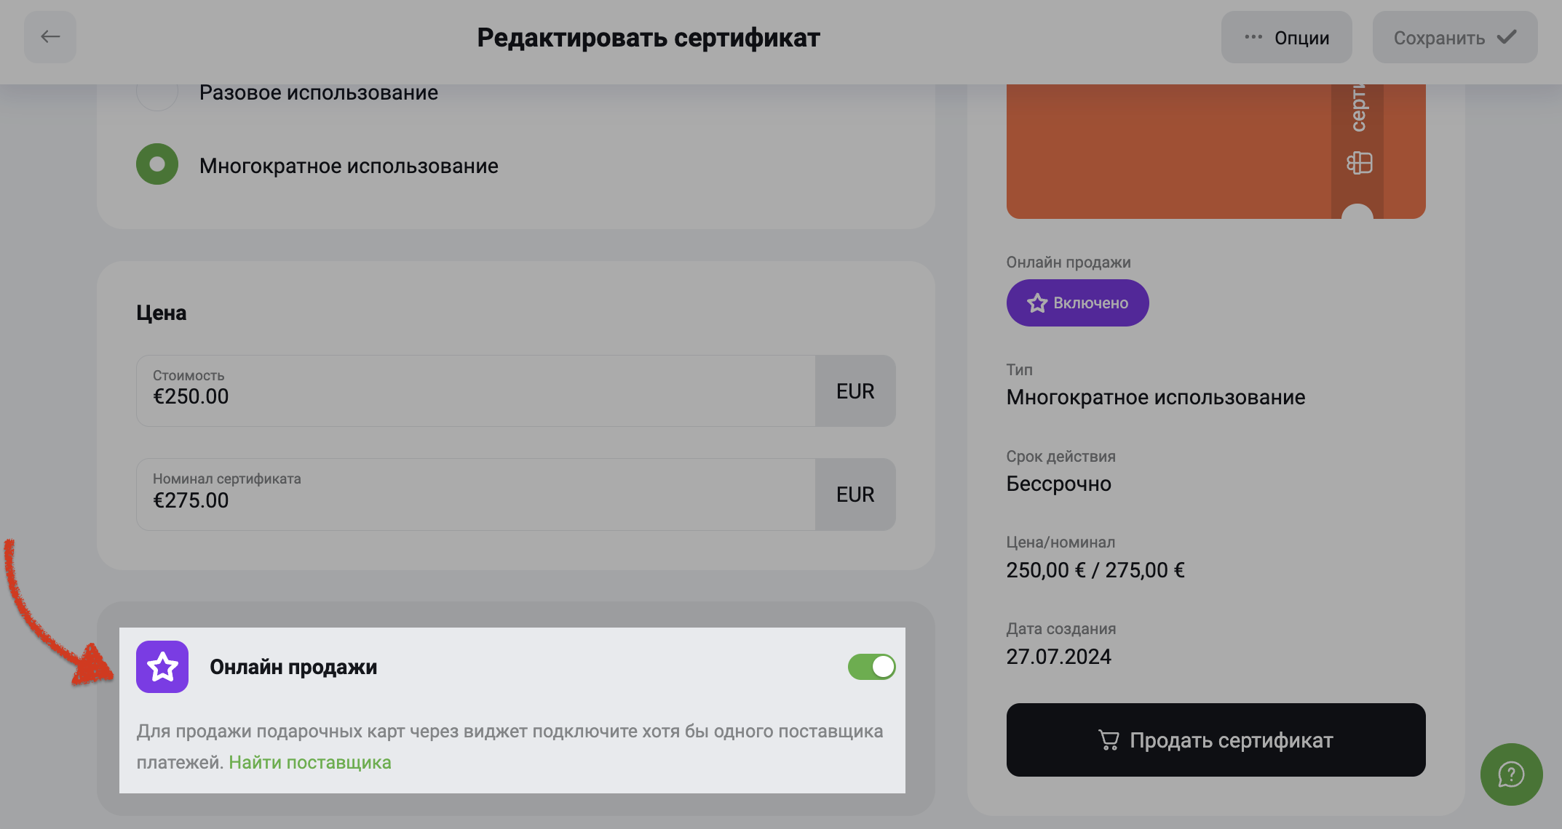This screenshot has width=1562, height=829.
Task: Click the back arrow icon
Action: click(x=49, y=36)
